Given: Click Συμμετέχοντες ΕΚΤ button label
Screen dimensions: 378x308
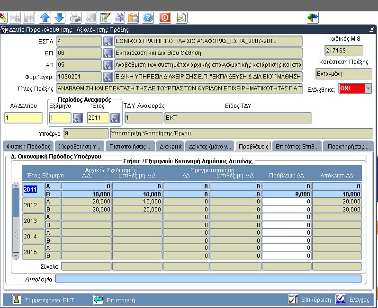Looking at the screenshot, I should tap(49, 300).
